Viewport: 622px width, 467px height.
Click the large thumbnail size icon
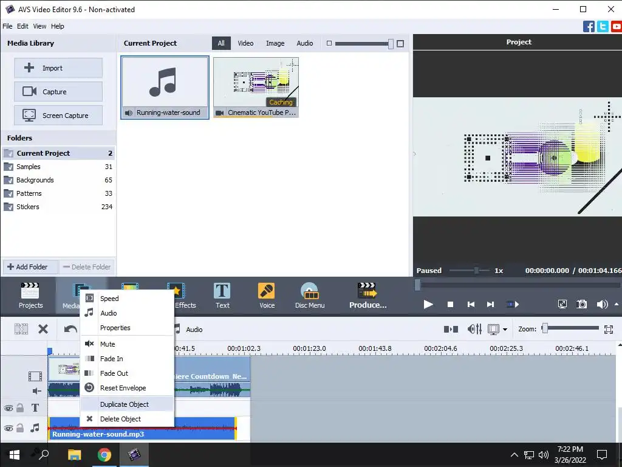pyautogui.click(x=400, y=43)
